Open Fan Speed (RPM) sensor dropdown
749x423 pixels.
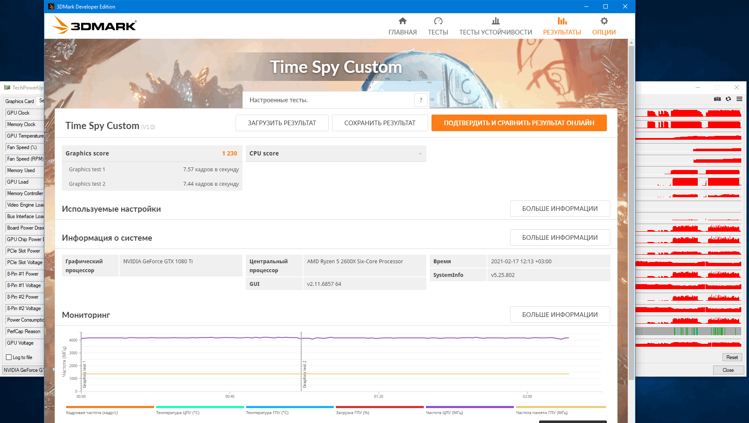[x=25, y=159]
